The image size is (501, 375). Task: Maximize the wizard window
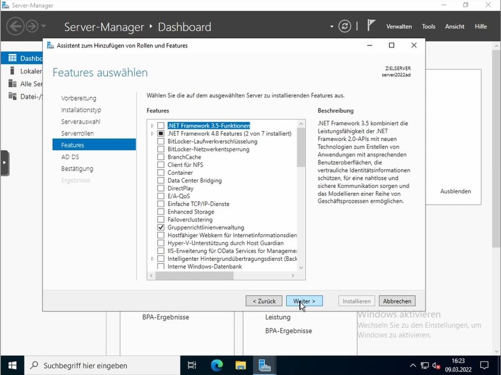(x=391, y=45)
